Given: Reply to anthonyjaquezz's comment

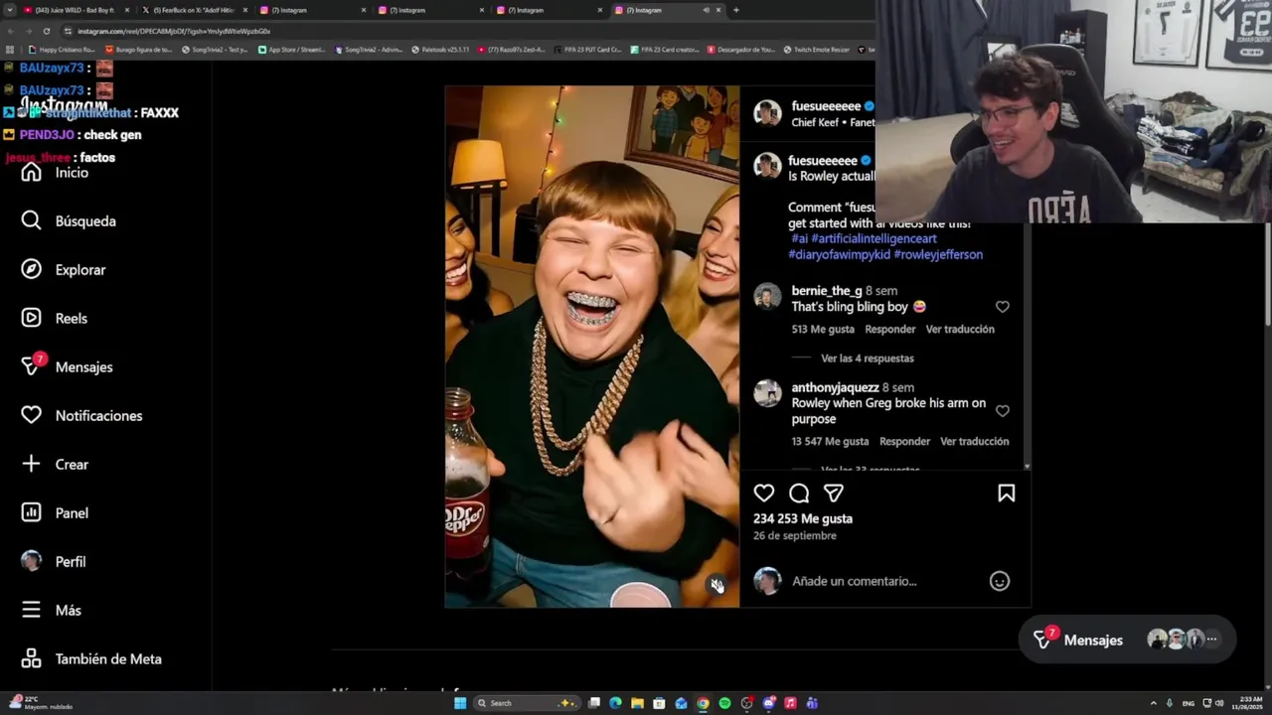Looking at the screenshot, I should [x=904, y=442].
